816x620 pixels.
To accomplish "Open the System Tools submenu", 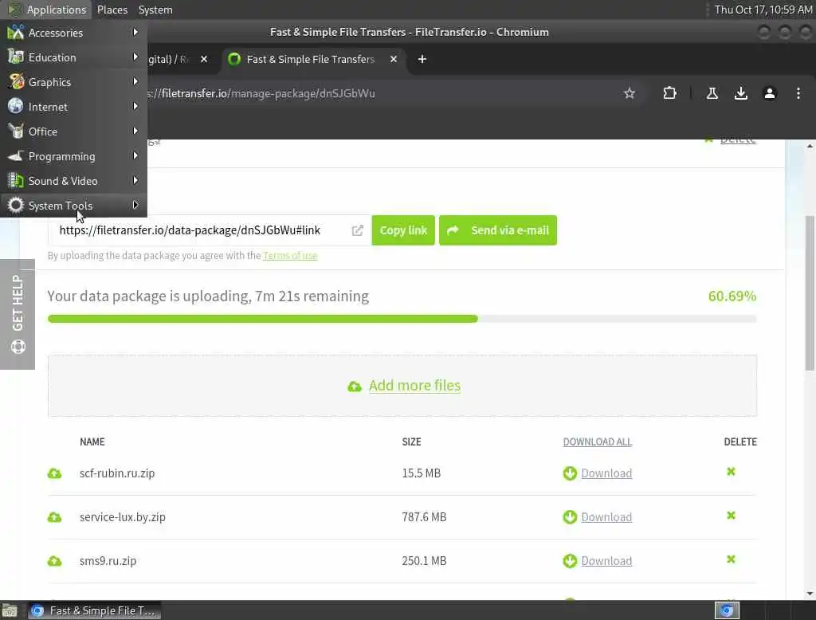I will (73, 206).
